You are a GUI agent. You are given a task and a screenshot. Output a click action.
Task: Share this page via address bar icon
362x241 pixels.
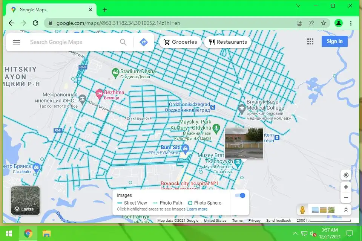[x=311, y=23]
